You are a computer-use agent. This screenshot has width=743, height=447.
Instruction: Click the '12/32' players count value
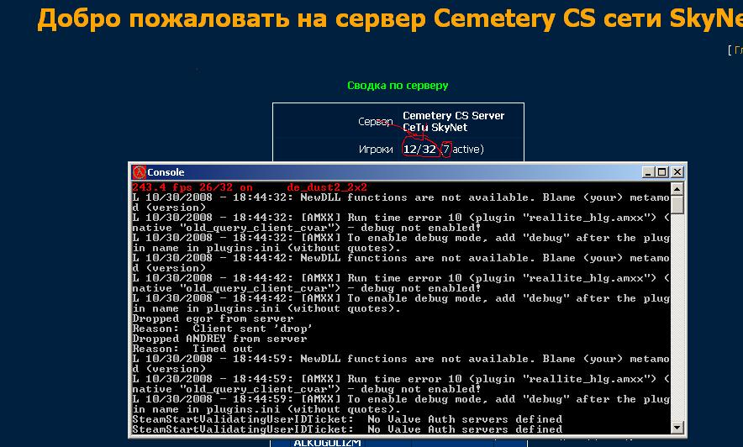[x=419, y=150]
